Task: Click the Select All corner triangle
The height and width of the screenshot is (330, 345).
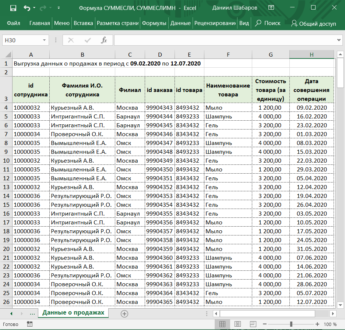Action: tap(8, 54)
